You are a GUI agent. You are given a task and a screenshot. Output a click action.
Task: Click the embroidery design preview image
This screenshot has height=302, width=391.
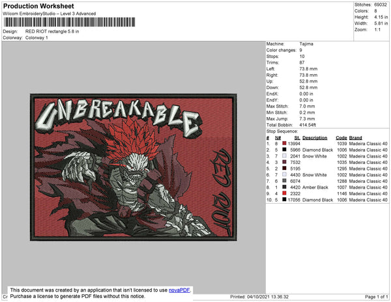[134, 167]
